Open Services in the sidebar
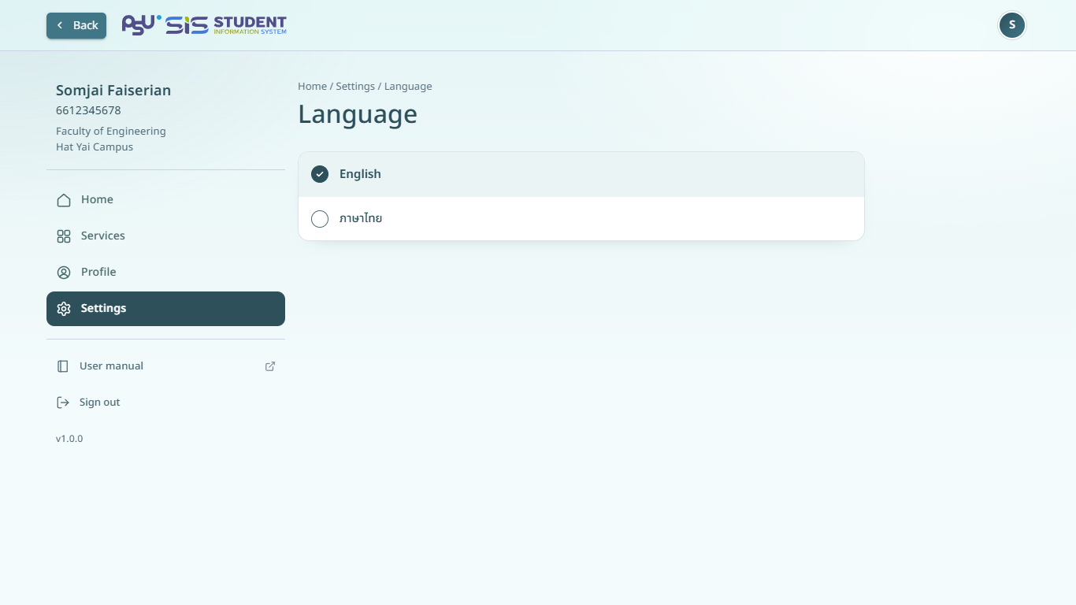This screenshot has height=605, width=1076. click(x=165, y=236)
